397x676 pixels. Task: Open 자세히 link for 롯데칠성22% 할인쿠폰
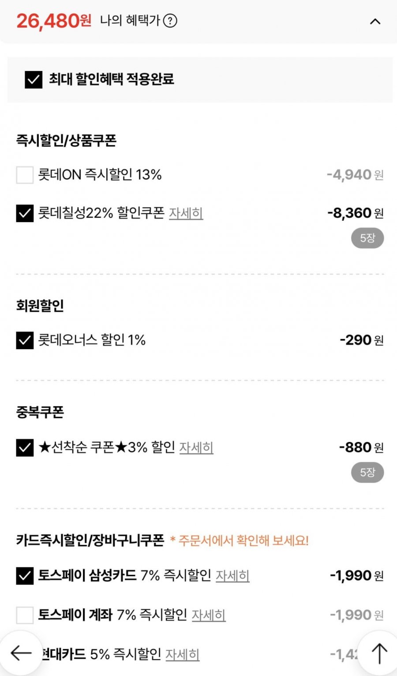(186, 213)
